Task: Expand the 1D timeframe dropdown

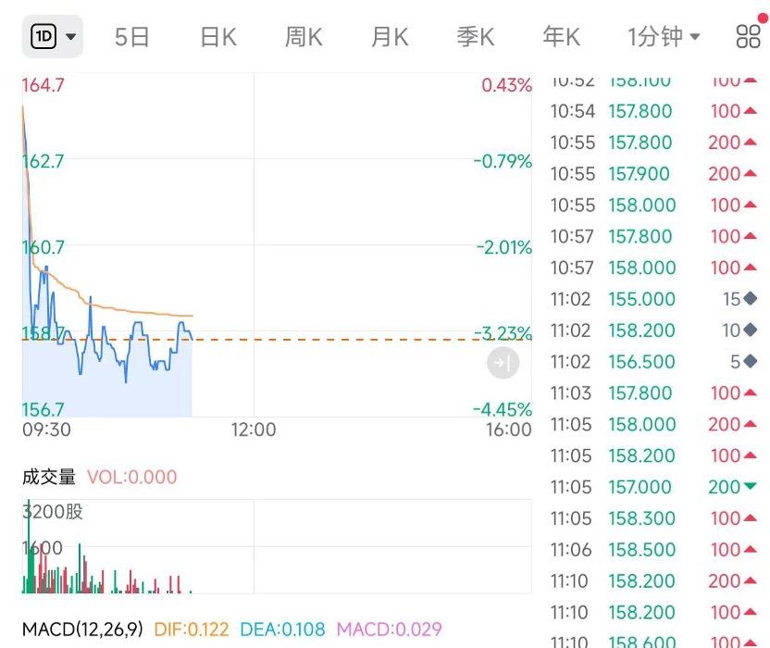Action: (53, 37)
